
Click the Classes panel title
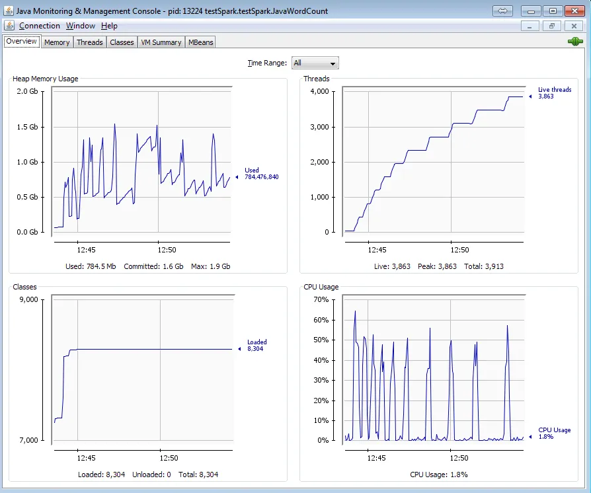[x=24, y=286]
